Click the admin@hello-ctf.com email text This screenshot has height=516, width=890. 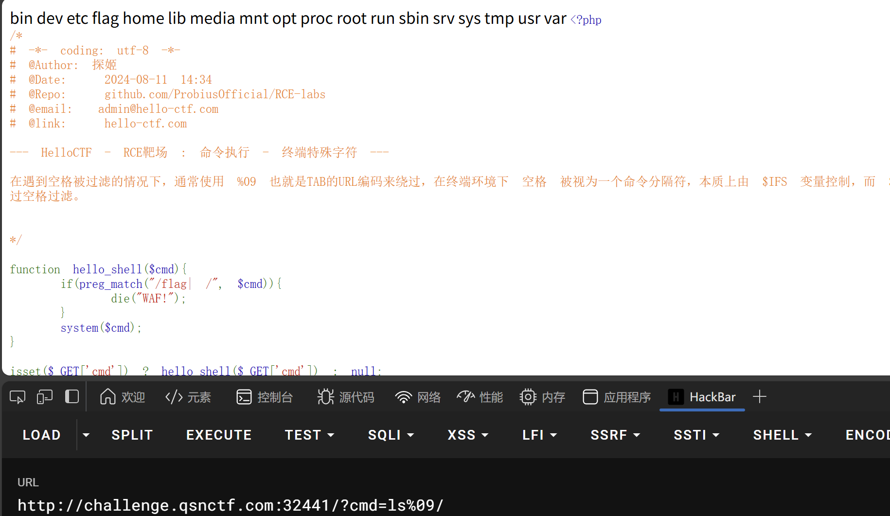(158, 109)
